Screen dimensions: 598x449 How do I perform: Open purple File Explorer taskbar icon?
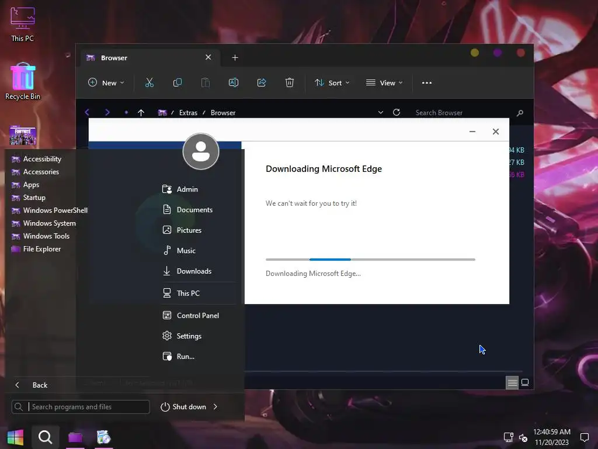point(75,437)
